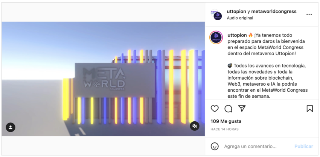Open the three-dot more options menu
320x157 pixels.
[x=309, y=14]
